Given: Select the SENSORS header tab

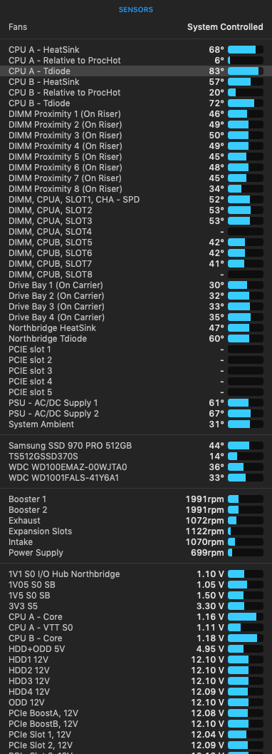Looking at the screenshot, I should click(x=136, y=9).
